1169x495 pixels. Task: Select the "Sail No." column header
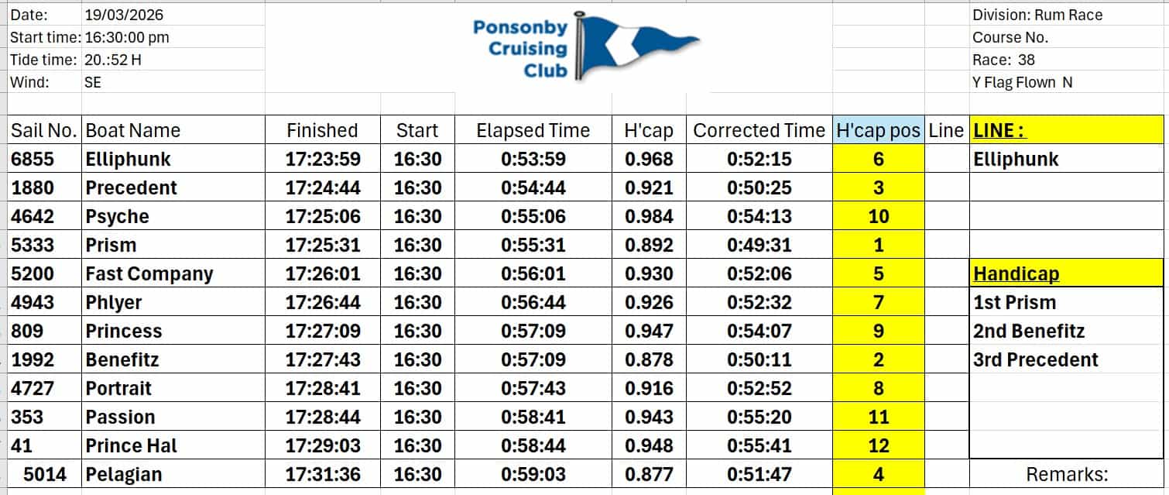click(44, 131)
